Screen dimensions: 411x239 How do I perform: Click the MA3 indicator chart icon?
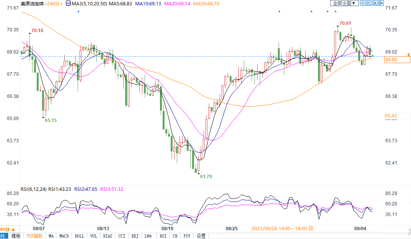point(68,3)
